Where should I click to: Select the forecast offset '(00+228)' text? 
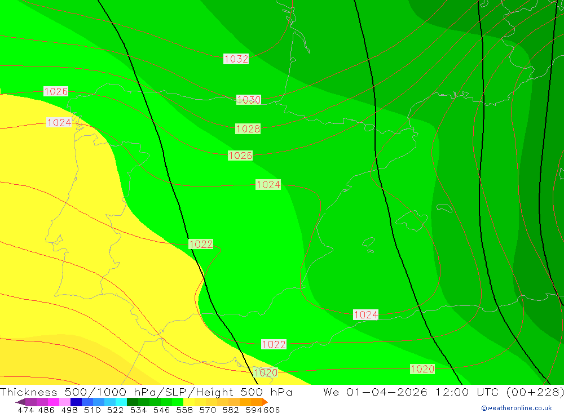pyautogui.click(x=535, y=392)
